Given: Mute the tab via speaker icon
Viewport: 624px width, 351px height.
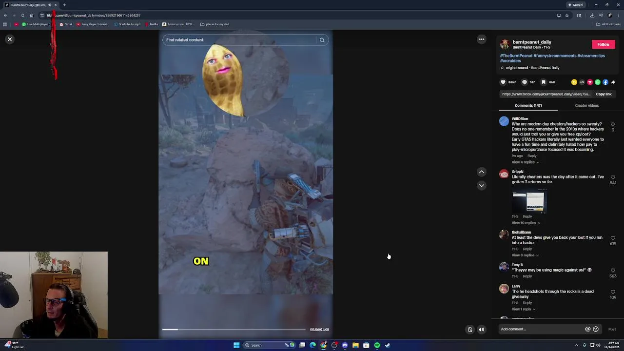Looking at the screenshot, I should tap(49, 5).
